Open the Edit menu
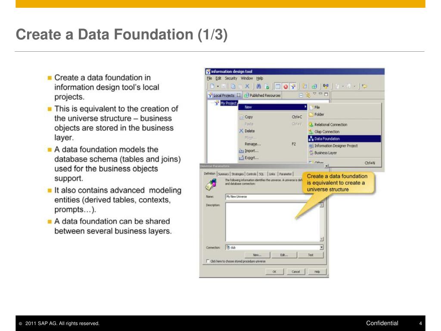The width and height of the screenshot is (441, 331). [x=218, y=78]
